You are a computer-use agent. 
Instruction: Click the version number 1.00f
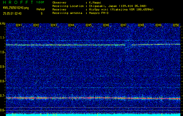(x=40, y=2)
